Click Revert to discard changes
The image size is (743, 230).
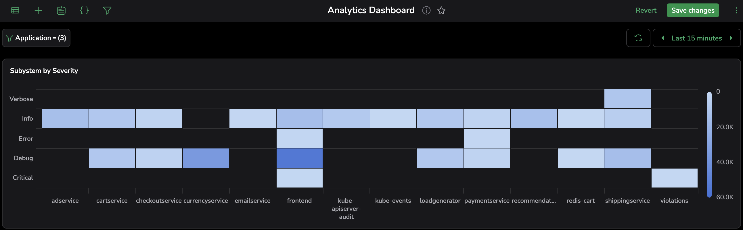click(646, 10)
